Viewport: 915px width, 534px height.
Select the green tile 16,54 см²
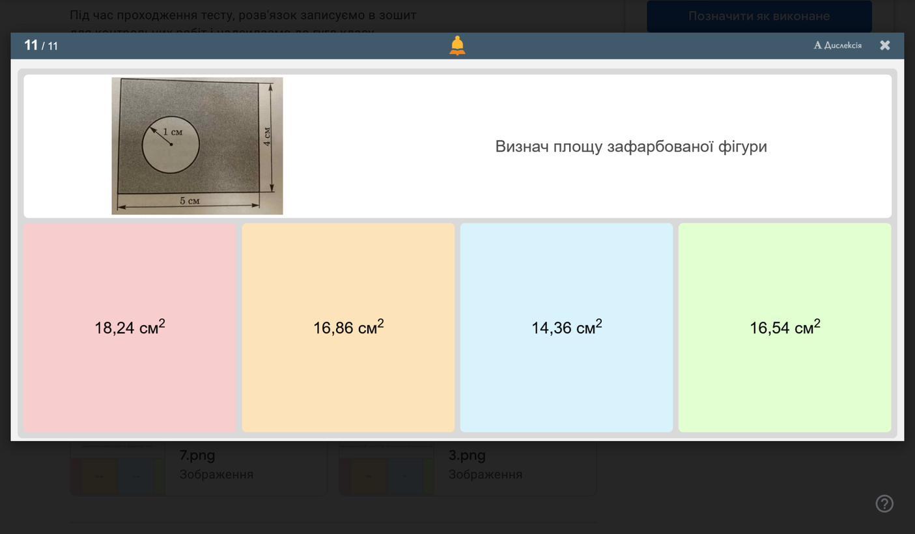785,328
